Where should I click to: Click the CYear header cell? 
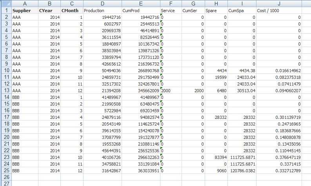pos(49,11)
